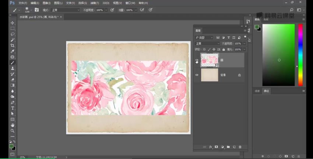Toggle lock all padlock in Layers panel
The image size is (313, 159).
(224, 49)
